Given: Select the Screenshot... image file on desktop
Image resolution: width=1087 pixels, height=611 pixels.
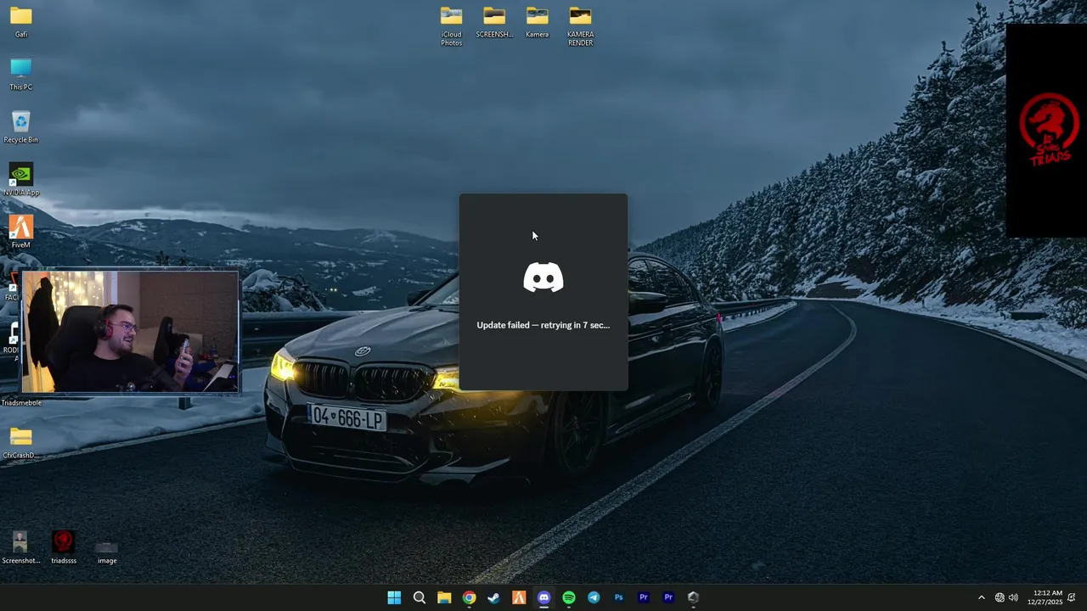Looking at the screenshot, I should pyautogui.click(x=21, y=547).
